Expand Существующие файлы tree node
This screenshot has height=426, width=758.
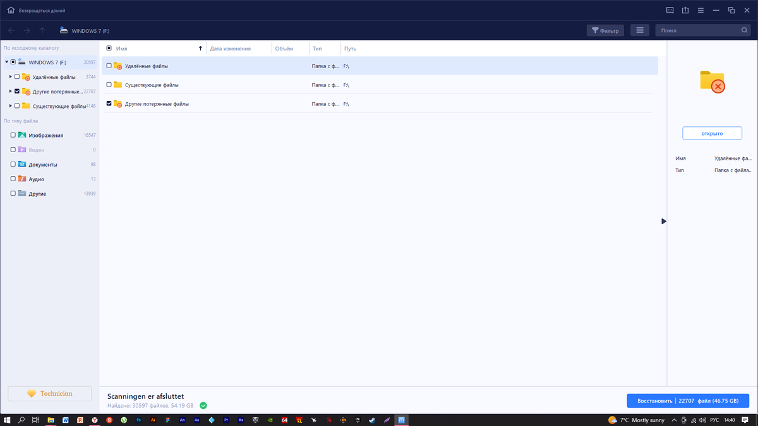(x=10, y=106)
